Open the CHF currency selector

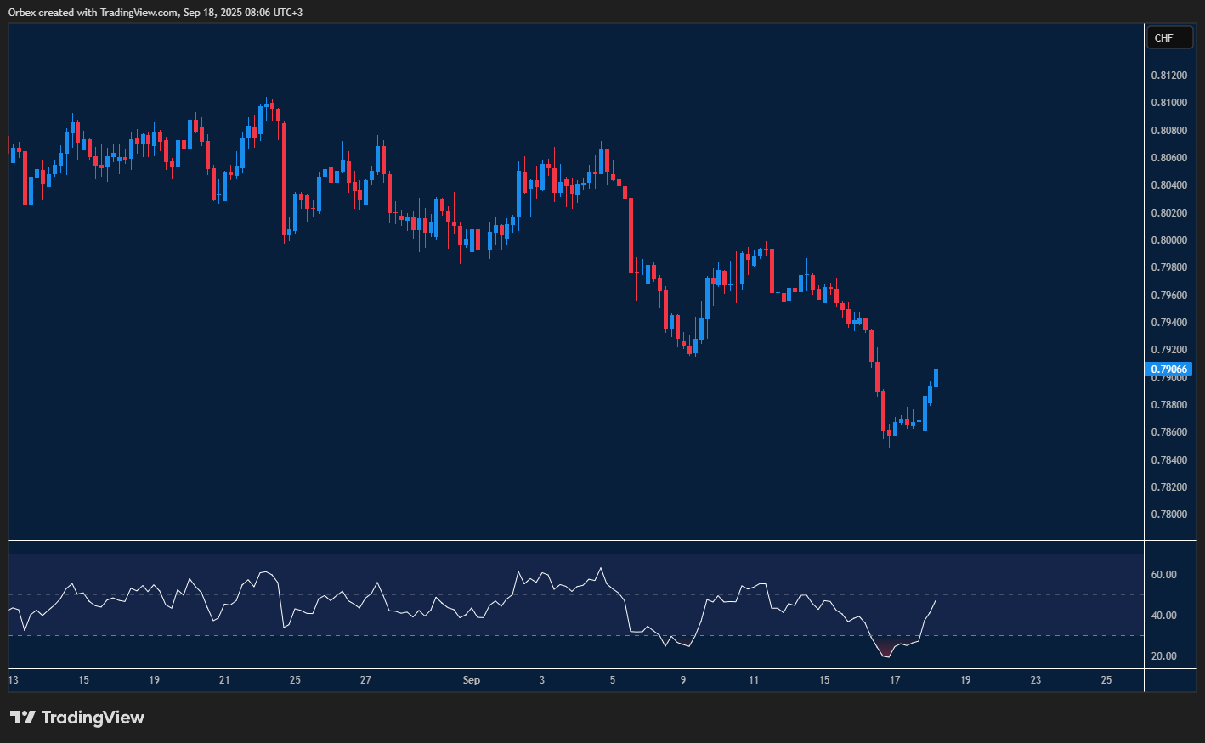click(x=1164, y=37)
